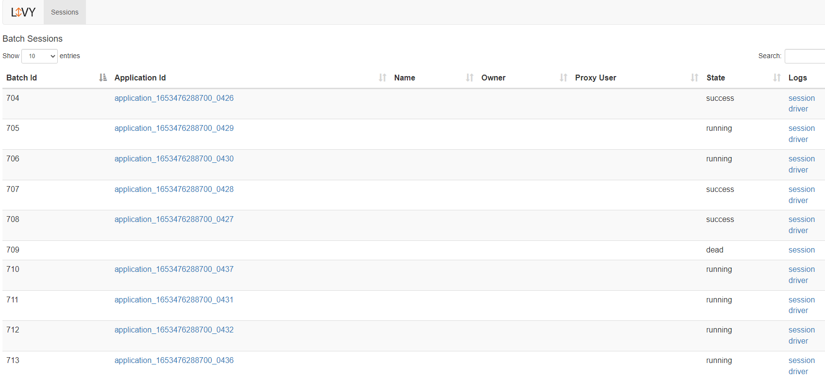Open the Sessions tab

[x=65, y=12]
